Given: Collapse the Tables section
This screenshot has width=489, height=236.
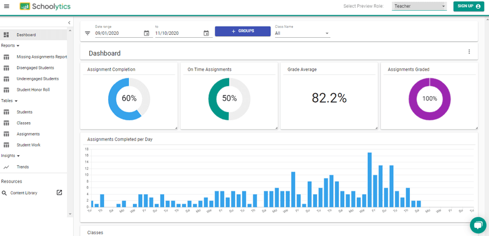Looking at the screenshot, I should pyautogui.click(x=9, y=101).
